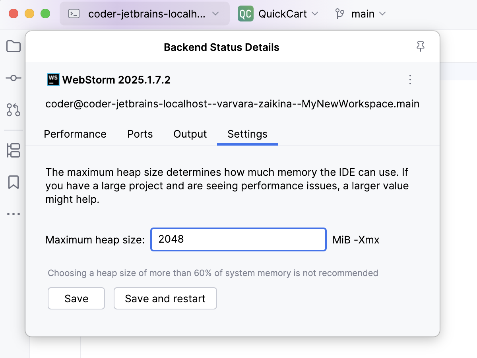Click the heap size description paragraph

pyautogui.click(x=227, y=186)
